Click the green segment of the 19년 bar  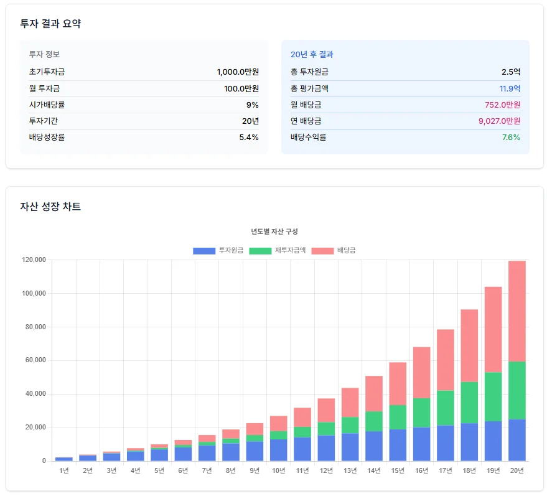pos(493,396)
